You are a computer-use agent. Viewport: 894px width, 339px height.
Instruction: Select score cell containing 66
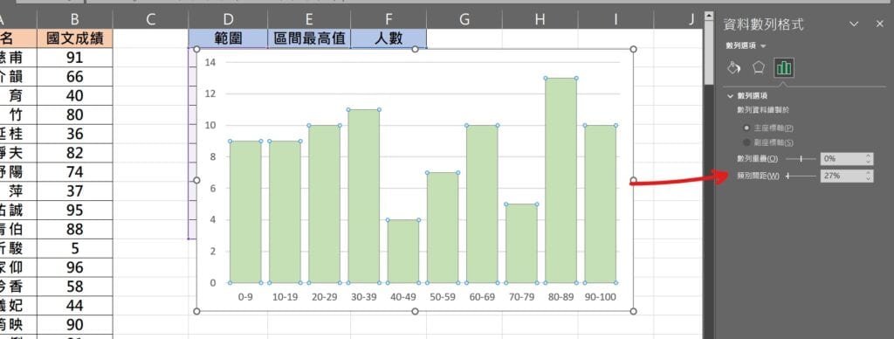[x=75, y=77]
